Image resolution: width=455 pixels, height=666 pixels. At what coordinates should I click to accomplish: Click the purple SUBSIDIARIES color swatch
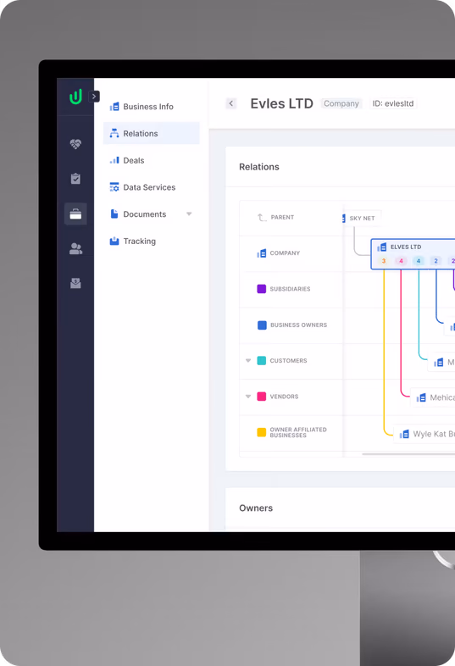tap(262, 289)
